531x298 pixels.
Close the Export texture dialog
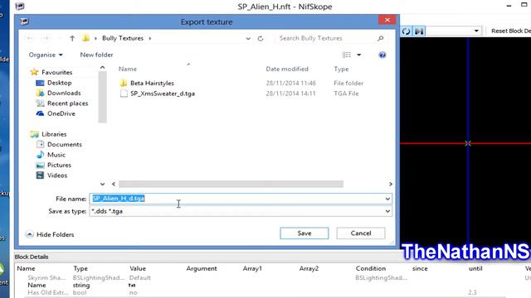coord(387,20)
